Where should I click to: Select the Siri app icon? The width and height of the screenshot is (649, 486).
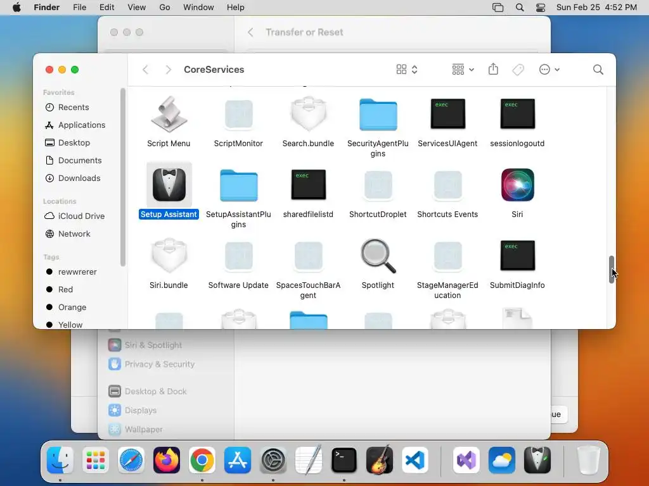click(517, 185)
